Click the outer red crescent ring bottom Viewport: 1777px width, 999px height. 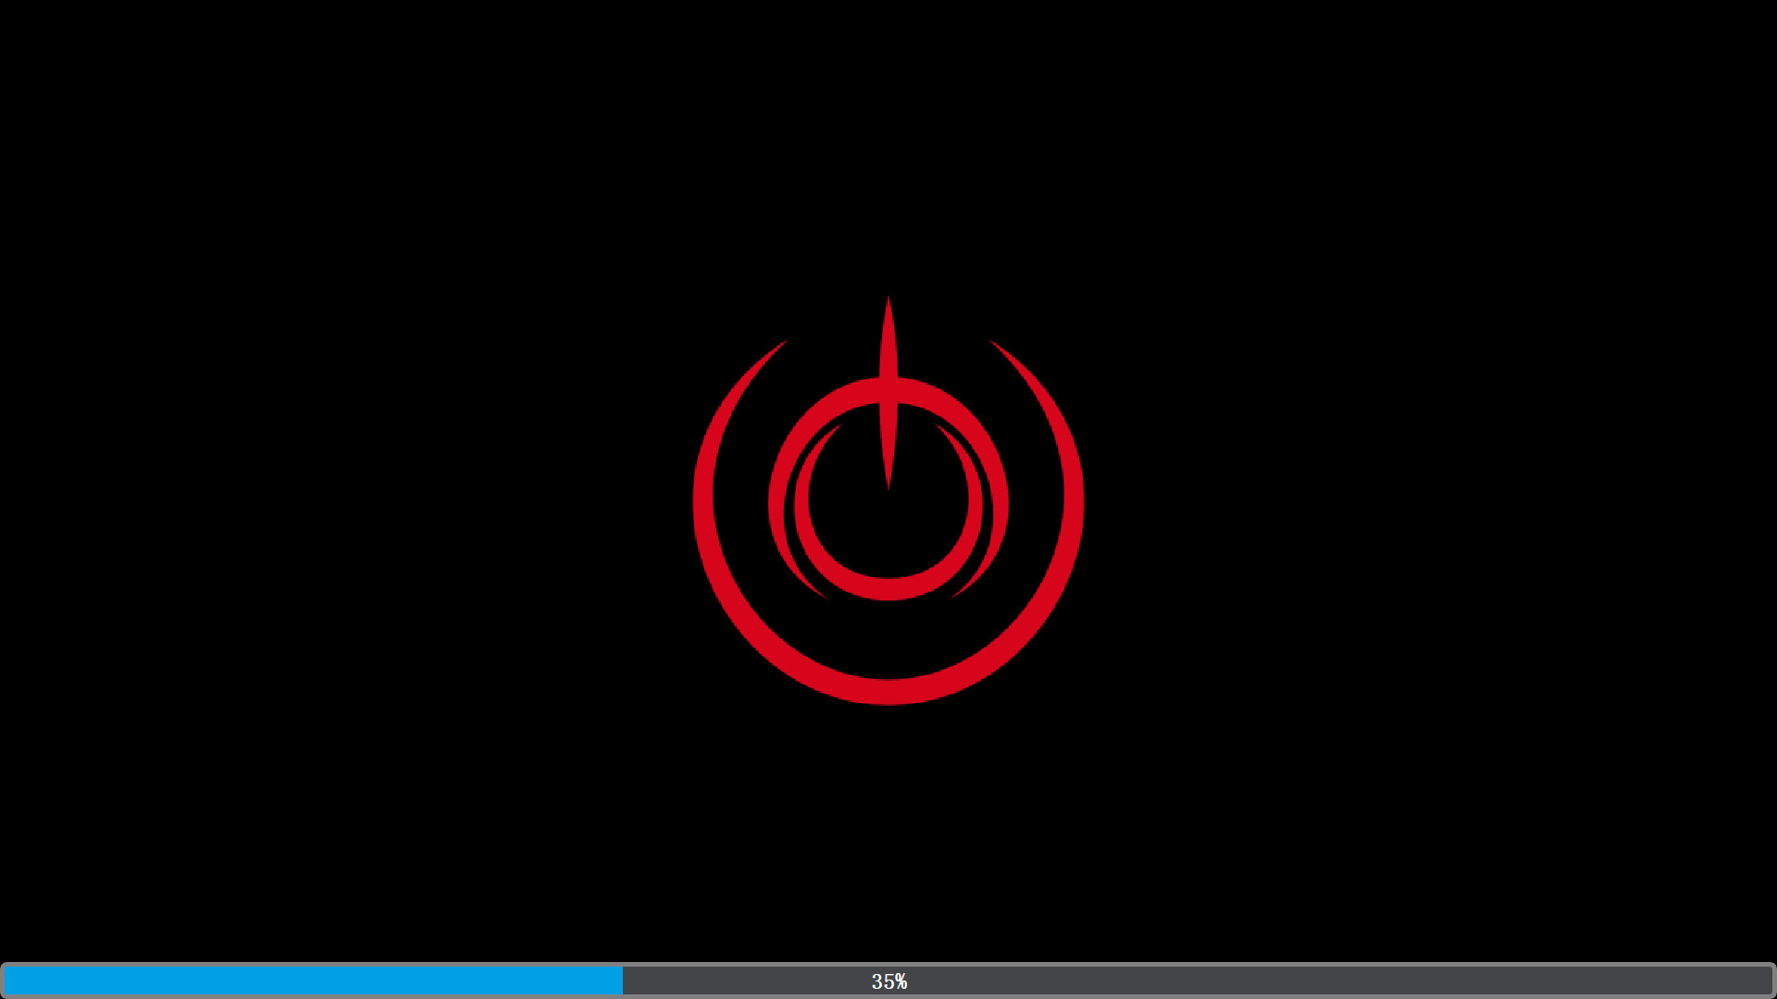click(888, 691)
